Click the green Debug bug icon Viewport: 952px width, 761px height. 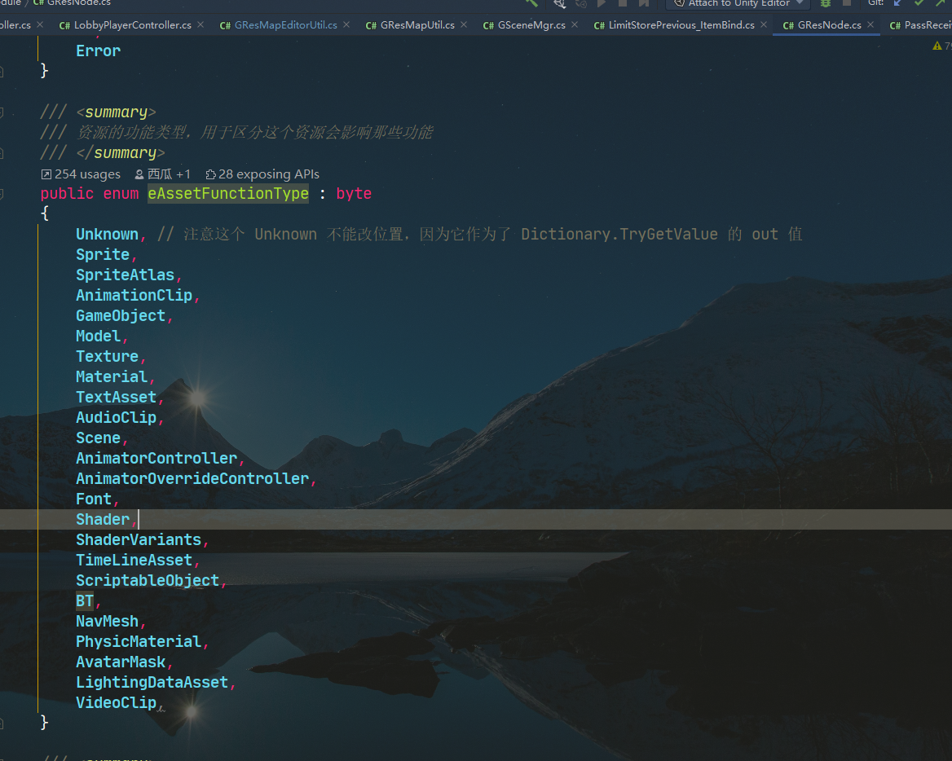click(x=826, y=3)
